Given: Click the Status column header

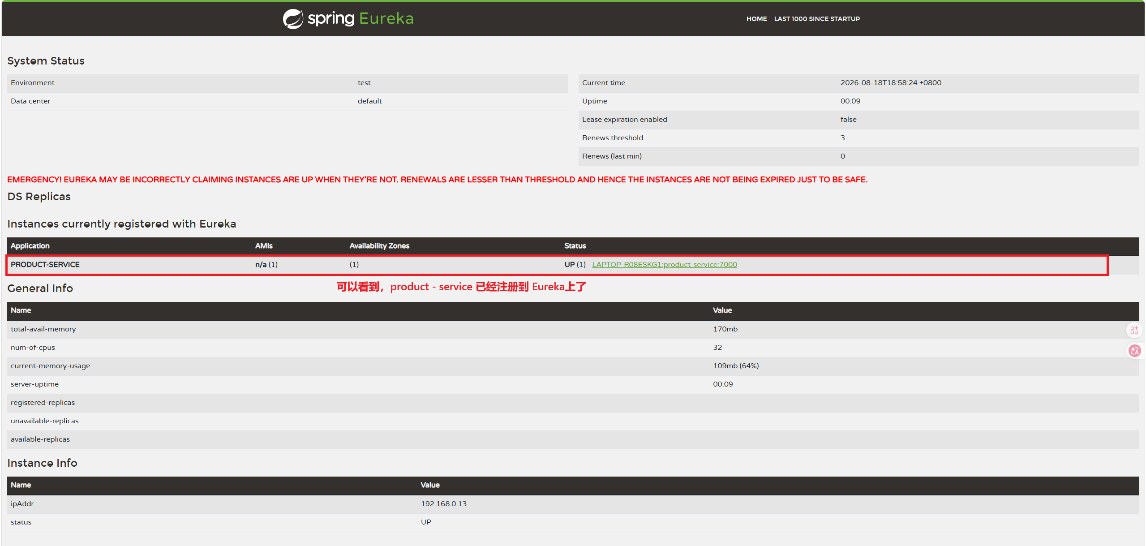Looking at the screenshot, I should tap(575, 246).
